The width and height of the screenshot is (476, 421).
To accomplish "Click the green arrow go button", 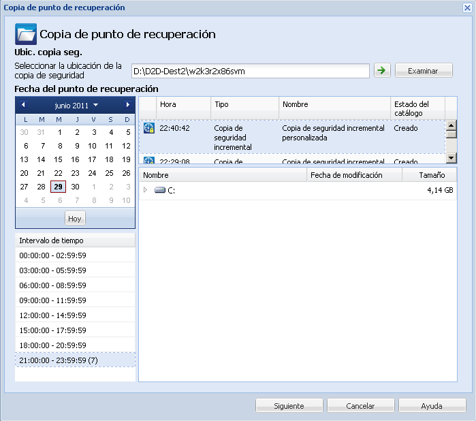I will 383,70.
